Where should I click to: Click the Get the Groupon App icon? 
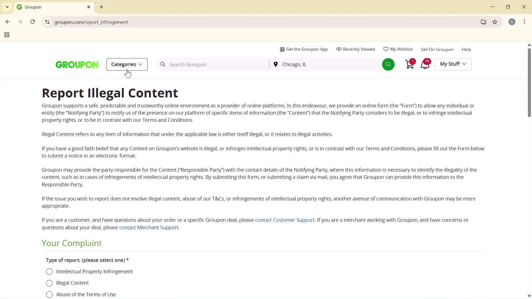(x=282, y=49)
